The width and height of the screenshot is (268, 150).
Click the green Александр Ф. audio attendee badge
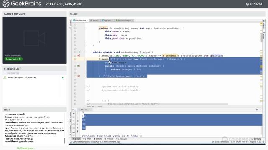pyautogui.click(x=13, y=59)
